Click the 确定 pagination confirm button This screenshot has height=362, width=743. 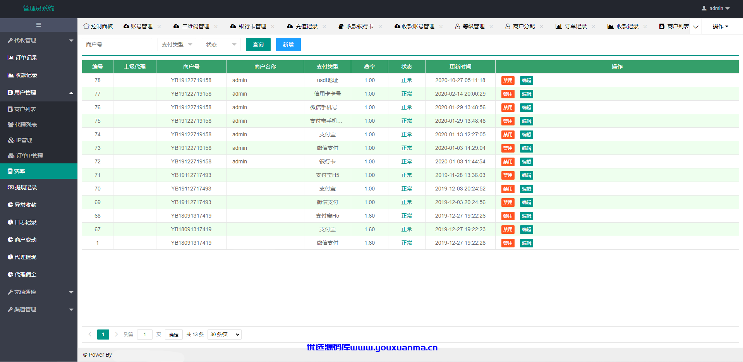click(x=174, y=335)
